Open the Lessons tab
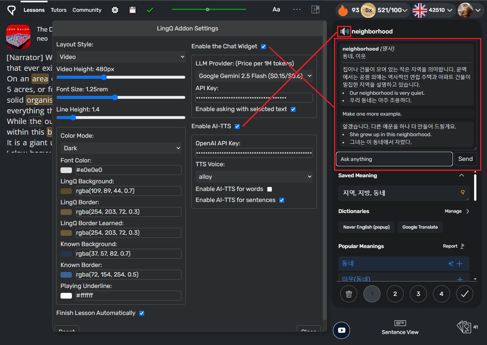Image resolution: width=487 pixels, height=345 pixels. [34, 10]
